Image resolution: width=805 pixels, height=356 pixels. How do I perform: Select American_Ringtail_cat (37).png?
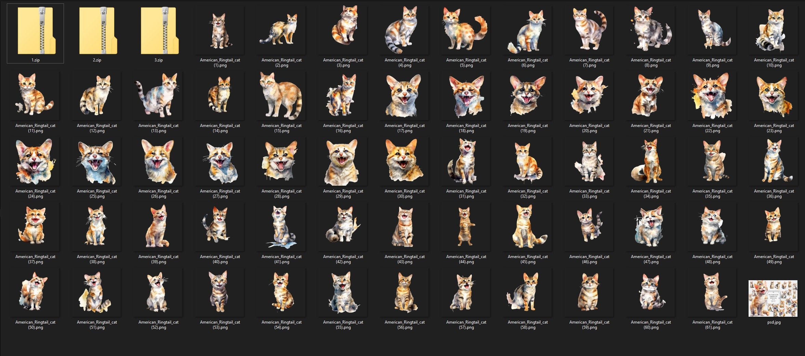36,227
